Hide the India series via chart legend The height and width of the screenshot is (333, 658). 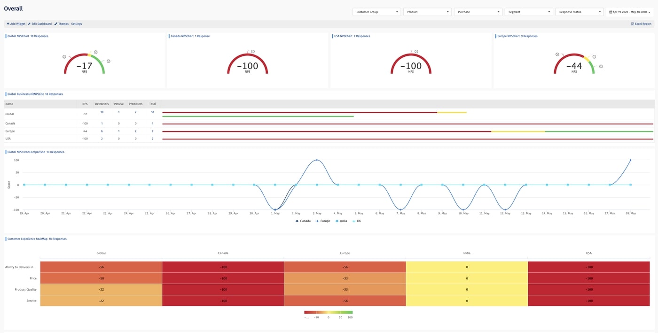tap(342, 221)
